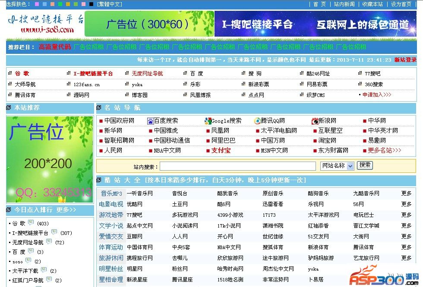Open the 电影电视 category

[111, 204]
